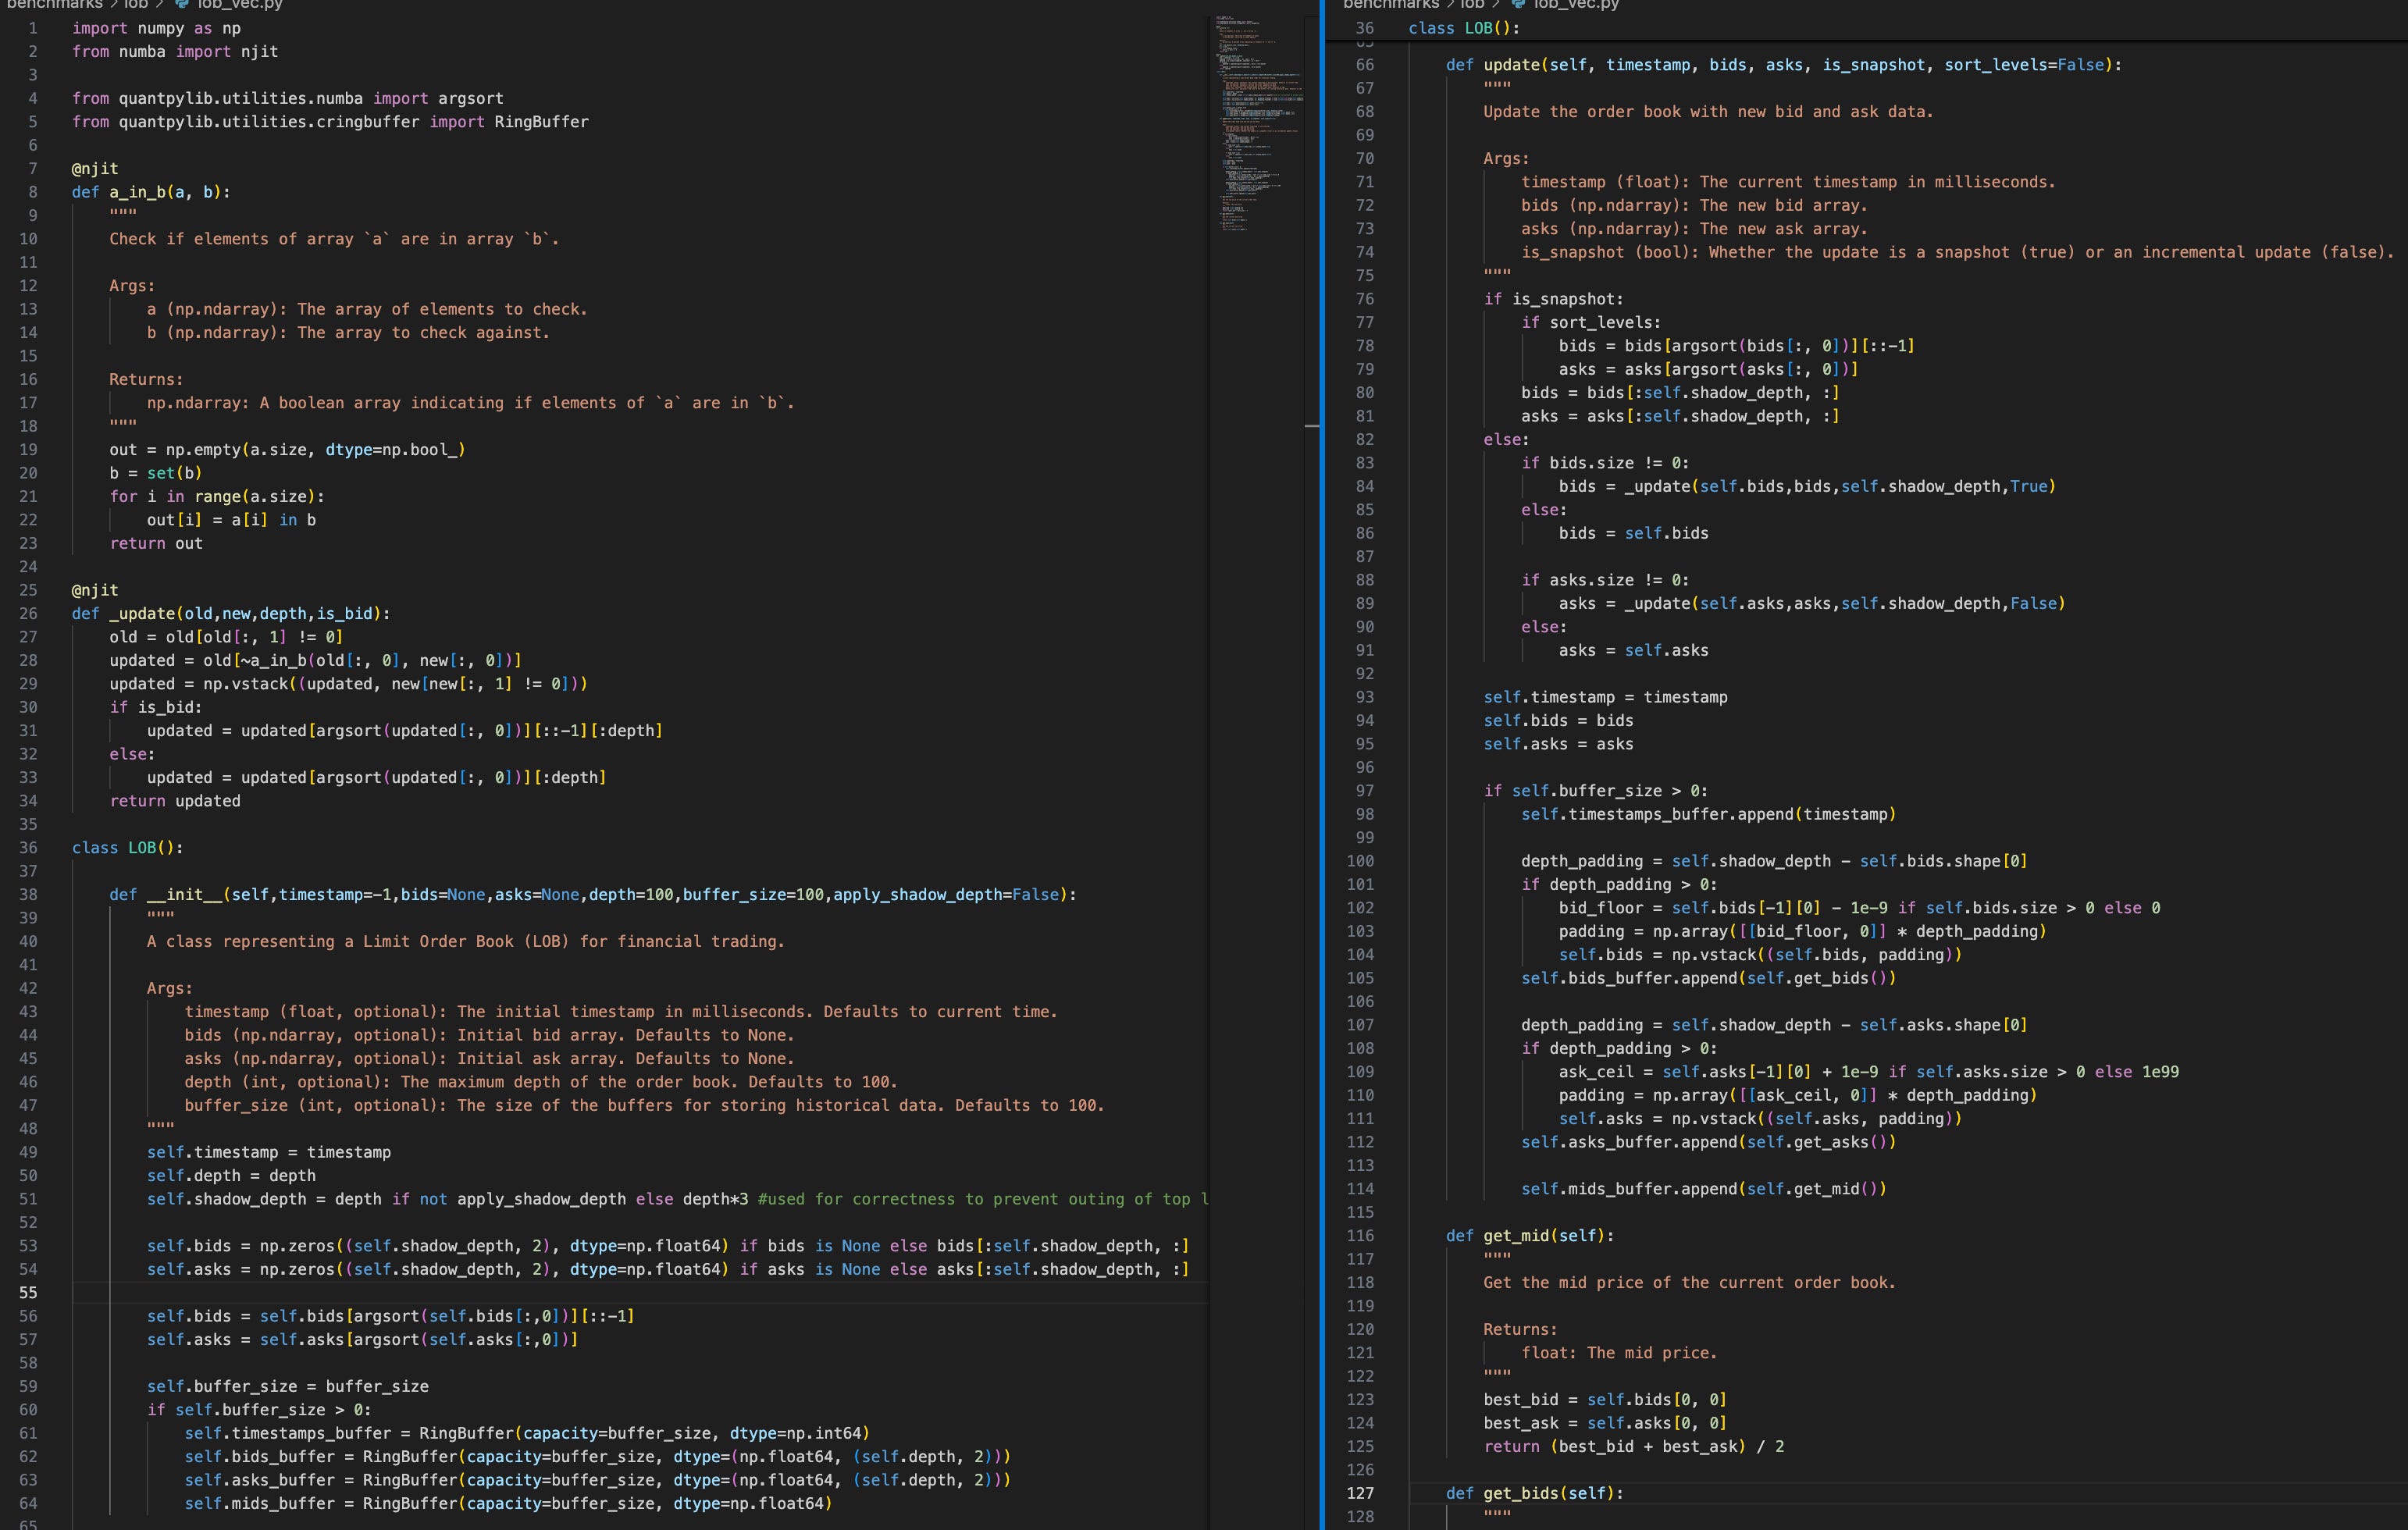This screenshot has height=1530, width=2408.
Task: Click the sticky scroll header 'class LOB():' in right editor
Action: coord(1464,28)
